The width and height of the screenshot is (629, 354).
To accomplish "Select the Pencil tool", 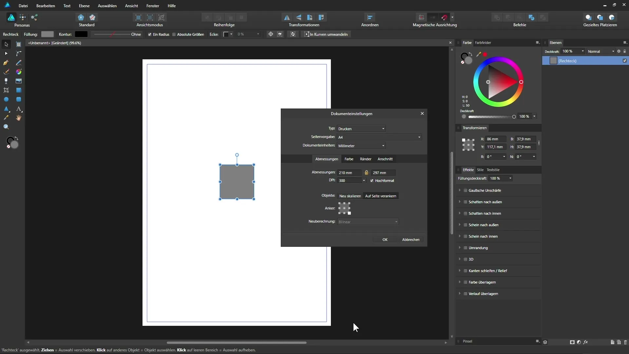I will (19, 63).
